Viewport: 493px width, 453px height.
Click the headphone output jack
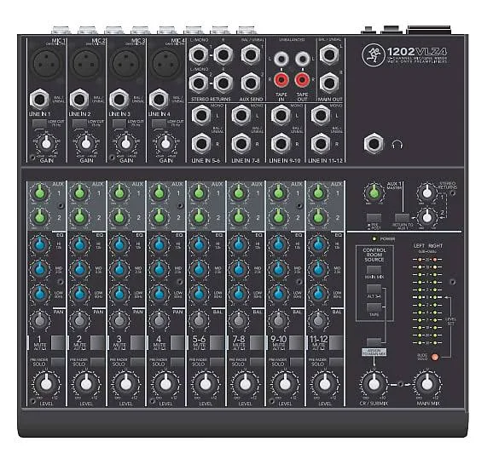pos(374,144)
